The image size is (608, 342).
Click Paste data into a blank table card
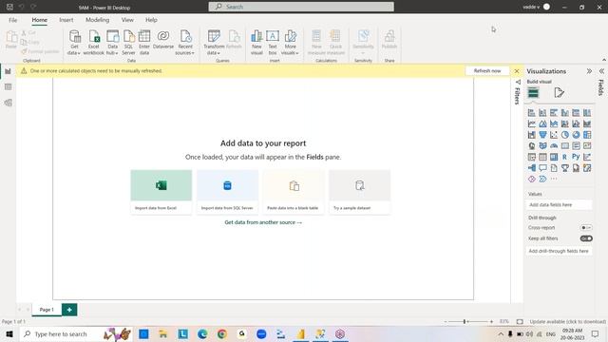294,192
